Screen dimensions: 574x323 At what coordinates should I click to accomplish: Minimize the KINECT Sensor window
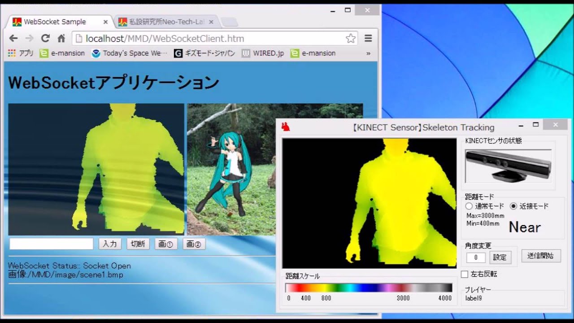click(521, 125)
